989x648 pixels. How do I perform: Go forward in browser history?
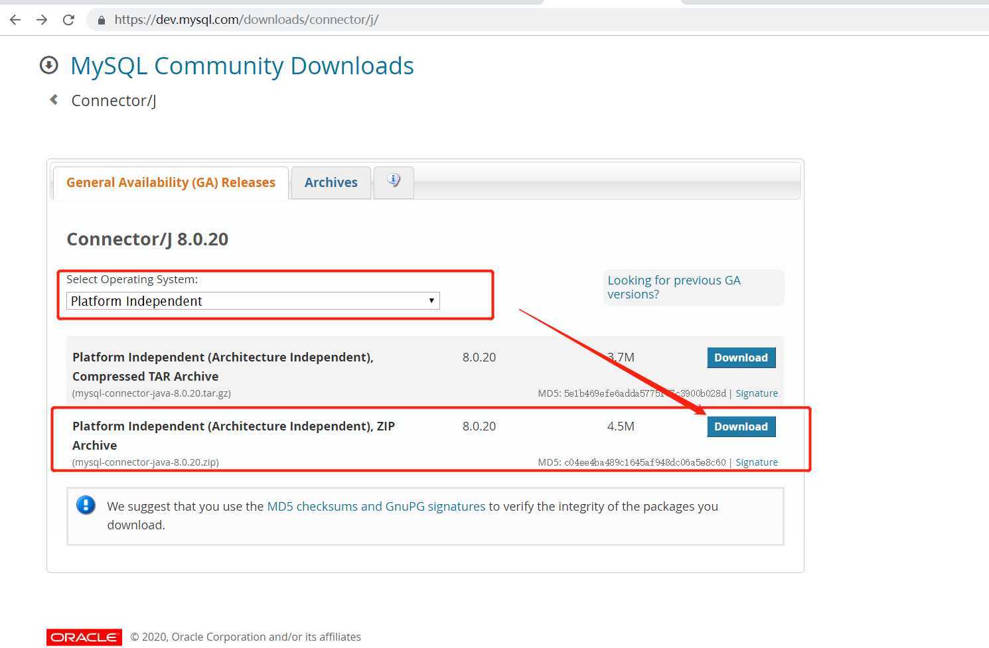(x=42, y=20)
